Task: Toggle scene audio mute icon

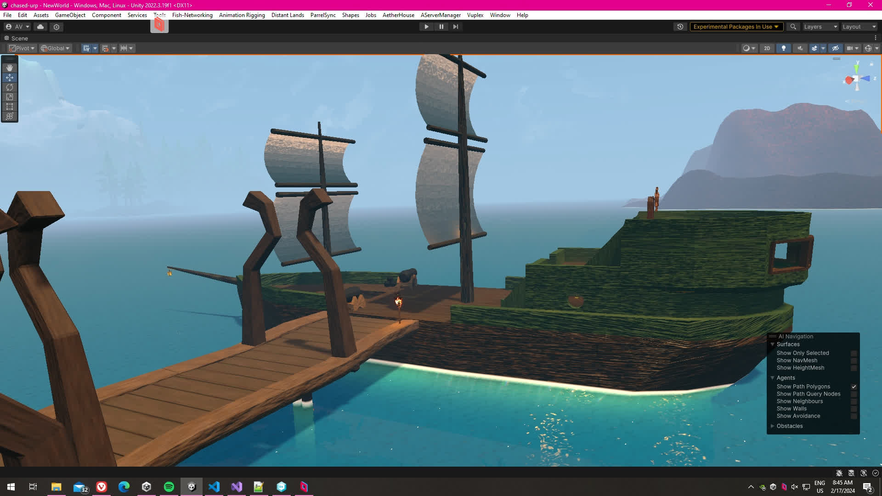Action: (x=800, y=48)
